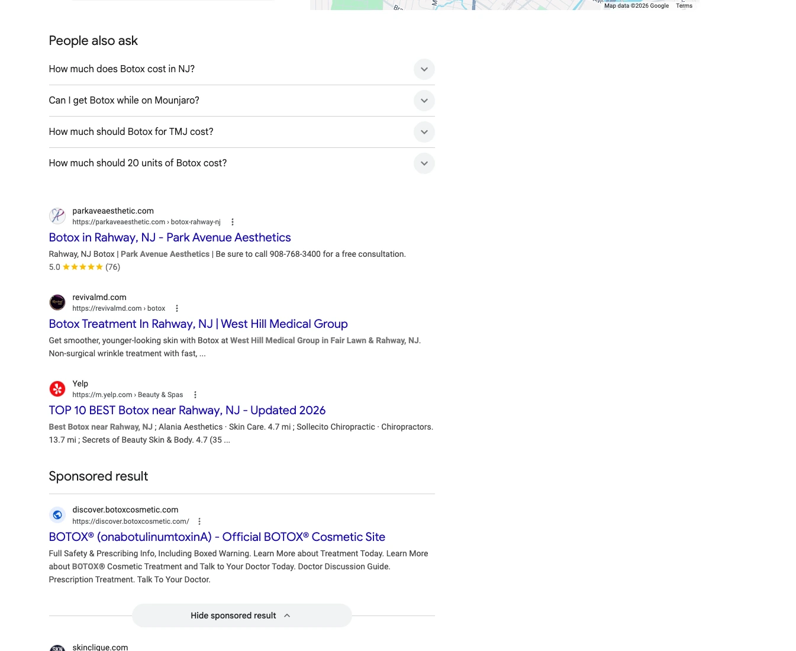
Task: Click the 'People also ask' heading
Action: tap(93, 41)
